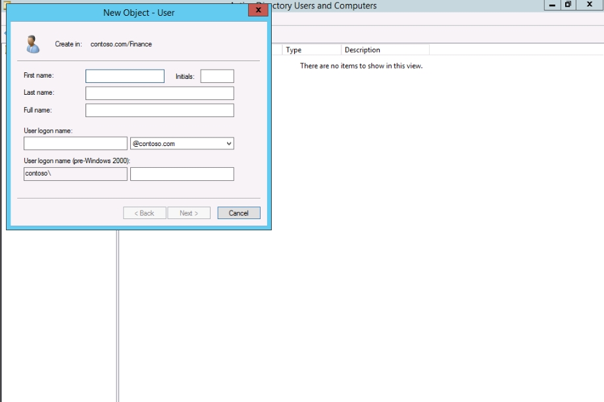The width and height of the screenshot is (604, 402).
Task: Open the @contoso.com UPN suffix dropdown
Action: pos(182,143)
